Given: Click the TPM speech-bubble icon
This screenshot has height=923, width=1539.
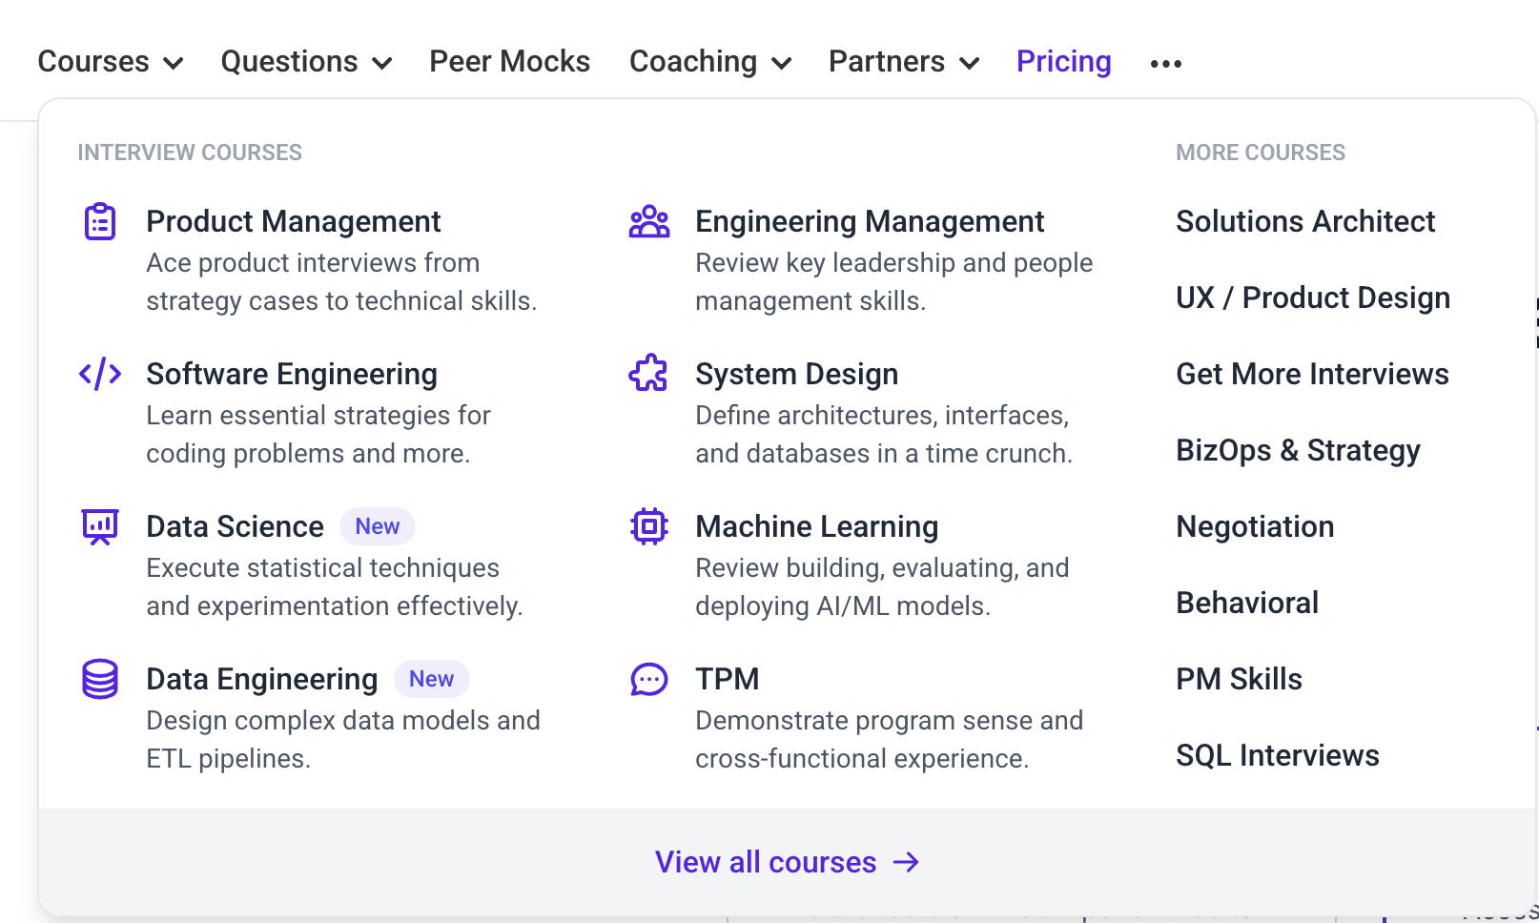Looking at the screenshot, I should pos(649,678).
